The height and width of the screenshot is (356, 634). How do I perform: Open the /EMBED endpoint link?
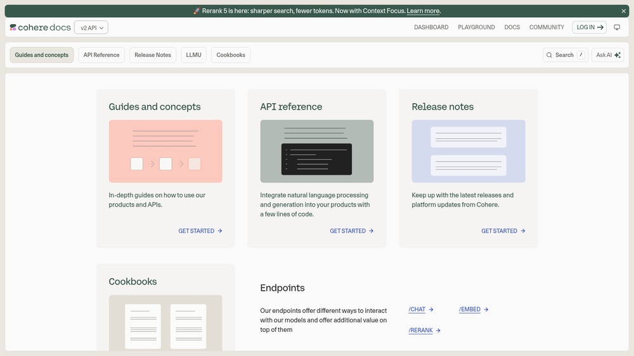coord(474,310)
